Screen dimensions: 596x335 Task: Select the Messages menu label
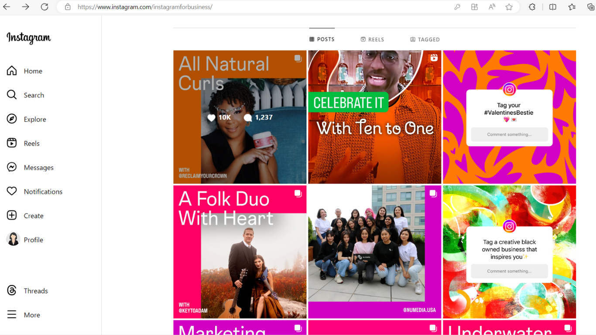pos(39,167)
